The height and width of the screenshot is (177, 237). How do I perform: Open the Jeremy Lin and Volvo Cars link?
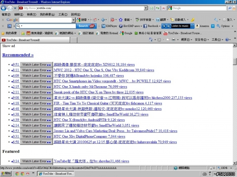click(116, 131)
